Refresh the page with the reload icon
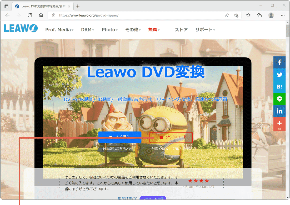The height and width of the screenshot is (205, 290). [29, 15]
